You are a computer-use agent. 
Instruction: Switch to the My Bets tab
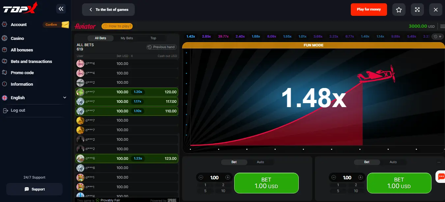click(127, 38)
